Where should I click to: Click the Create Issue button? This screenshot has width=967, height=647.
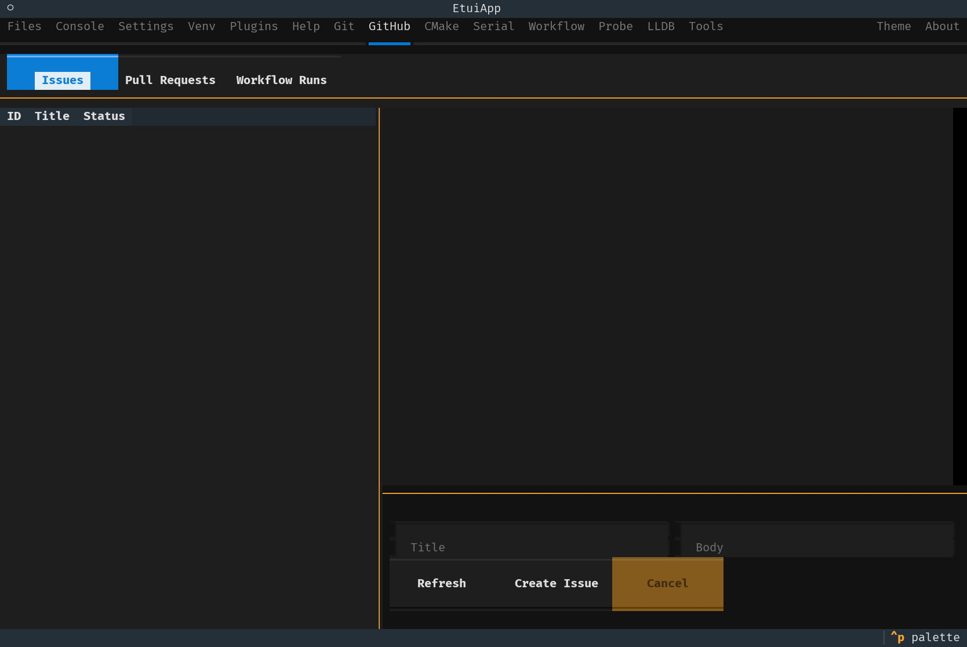pos(557,584)
